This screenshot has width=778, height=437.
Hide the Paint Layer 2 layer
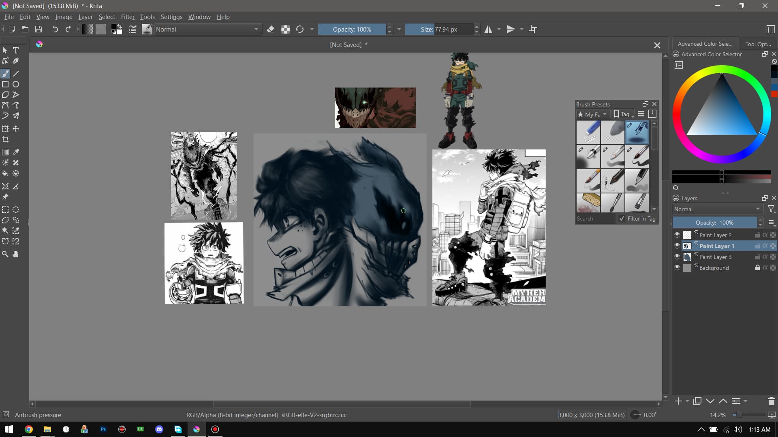pyautogui.click(x=677, y=235)
